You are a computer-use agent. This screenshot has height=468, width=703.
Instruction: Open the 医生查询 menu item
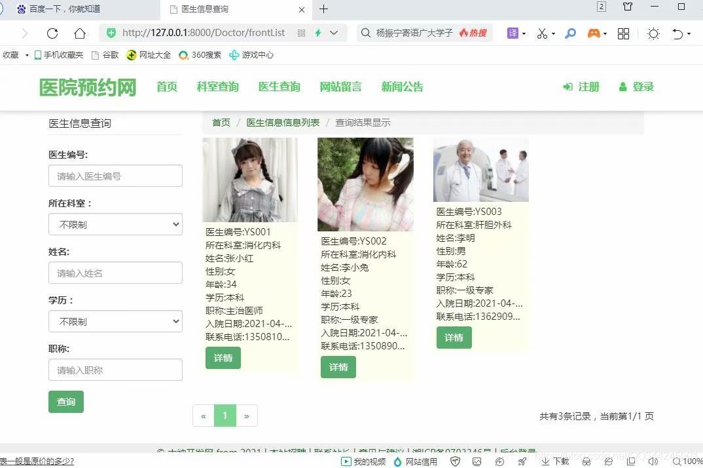coord(279,87)
